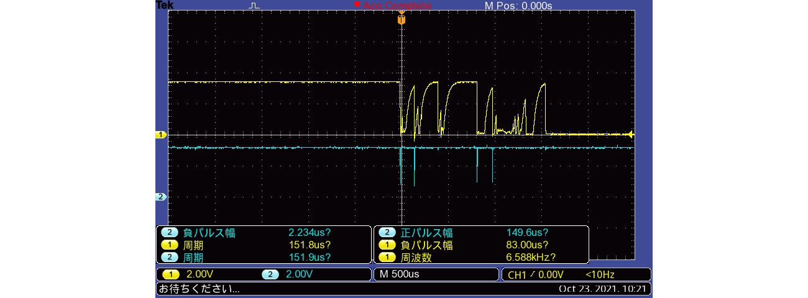Click the trigger level arrow on right edge
The height and width of the screenshot is (298, 808).
coord(630,135)
